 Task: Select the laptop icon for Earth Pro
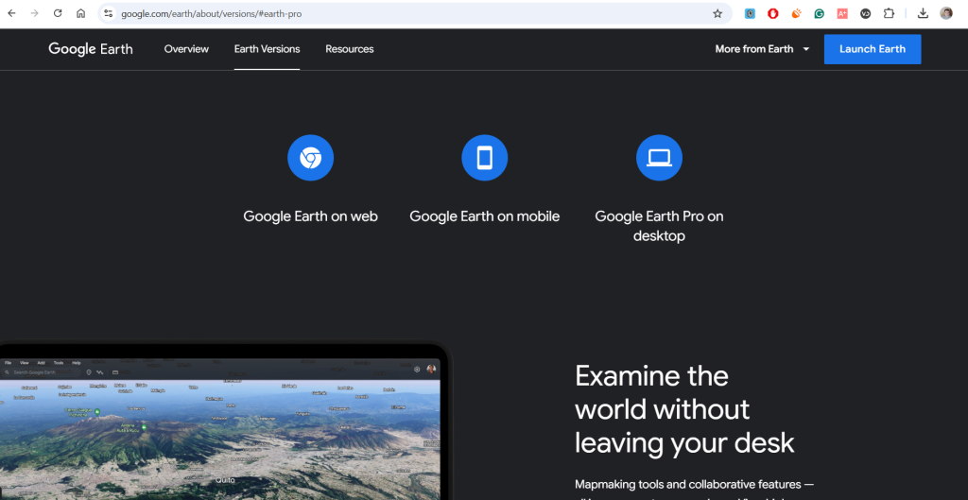(x=659, y=158)
